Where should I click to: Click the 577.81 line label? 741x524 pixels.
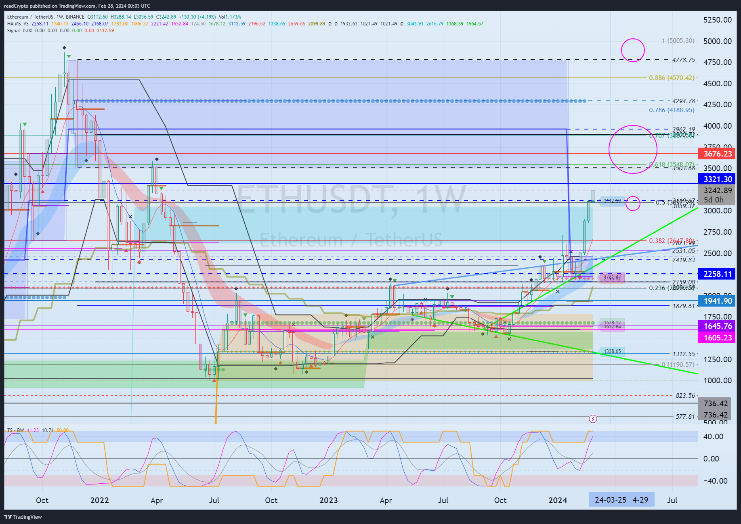[x=685, y=416]
